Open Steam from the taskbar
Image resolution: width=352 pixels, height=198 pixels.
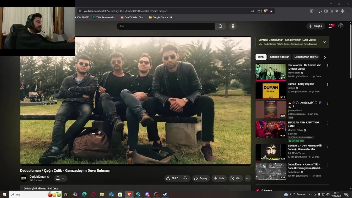tap(165, 194)
